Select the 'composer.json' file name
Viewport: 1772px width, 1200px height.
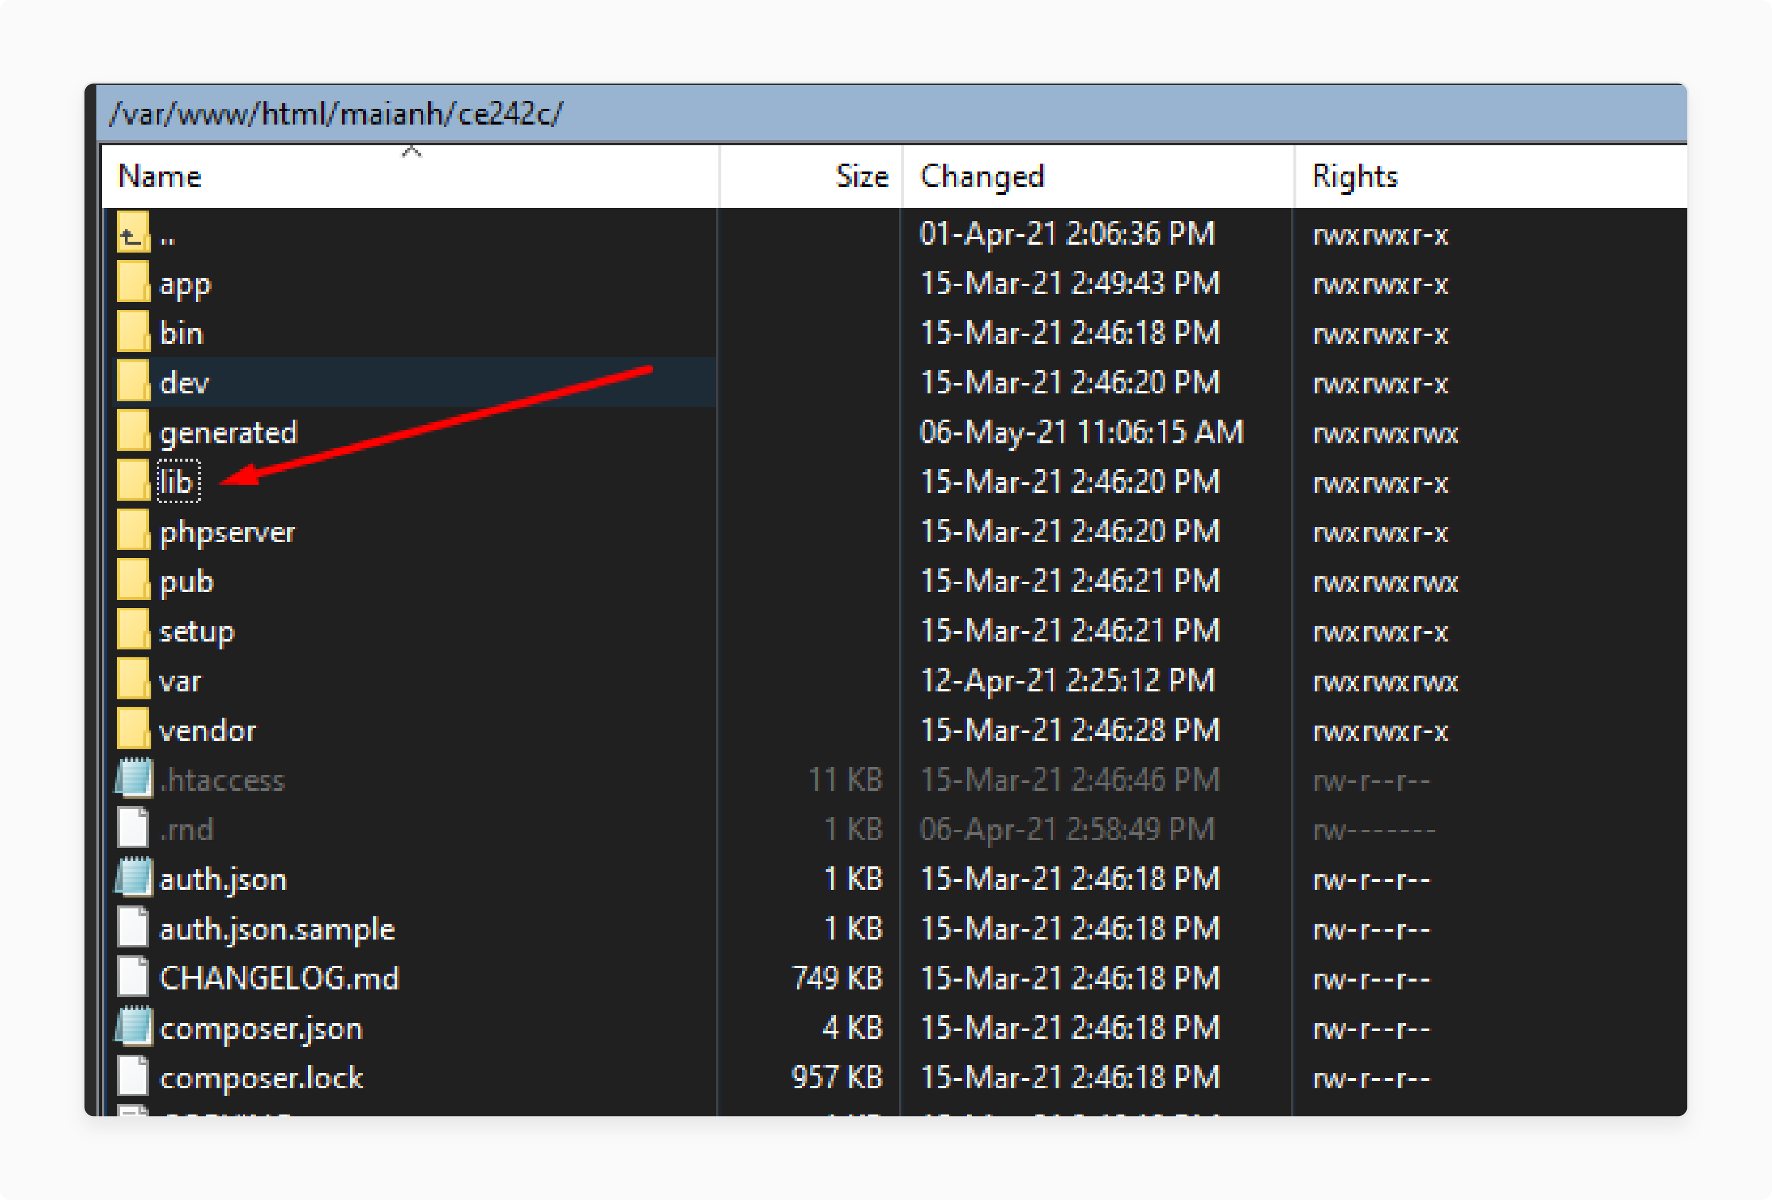tap(261, 1029)
